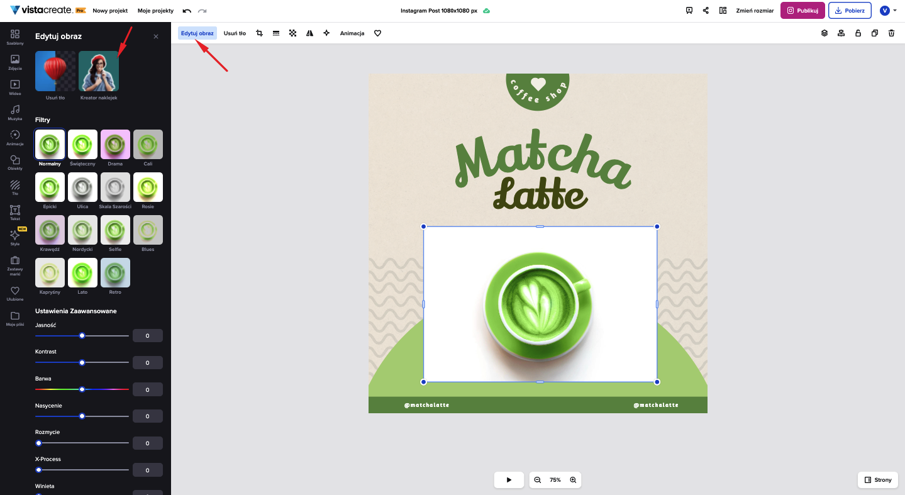Click the Usuń tło balloon thumbnail
Viewport: 905px width, 495px height.
(x=55, y=71)
